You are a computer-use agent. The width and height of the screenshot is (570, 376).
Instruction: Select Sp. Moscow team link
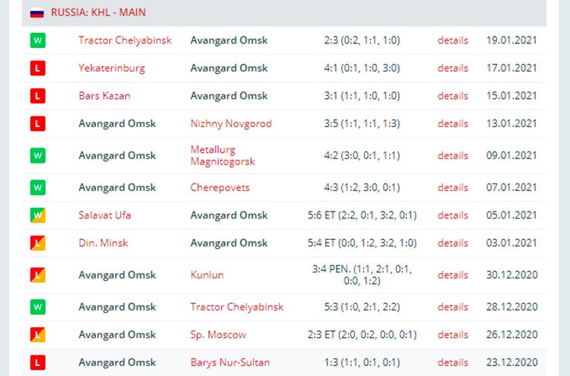click(x=218, y=335)
